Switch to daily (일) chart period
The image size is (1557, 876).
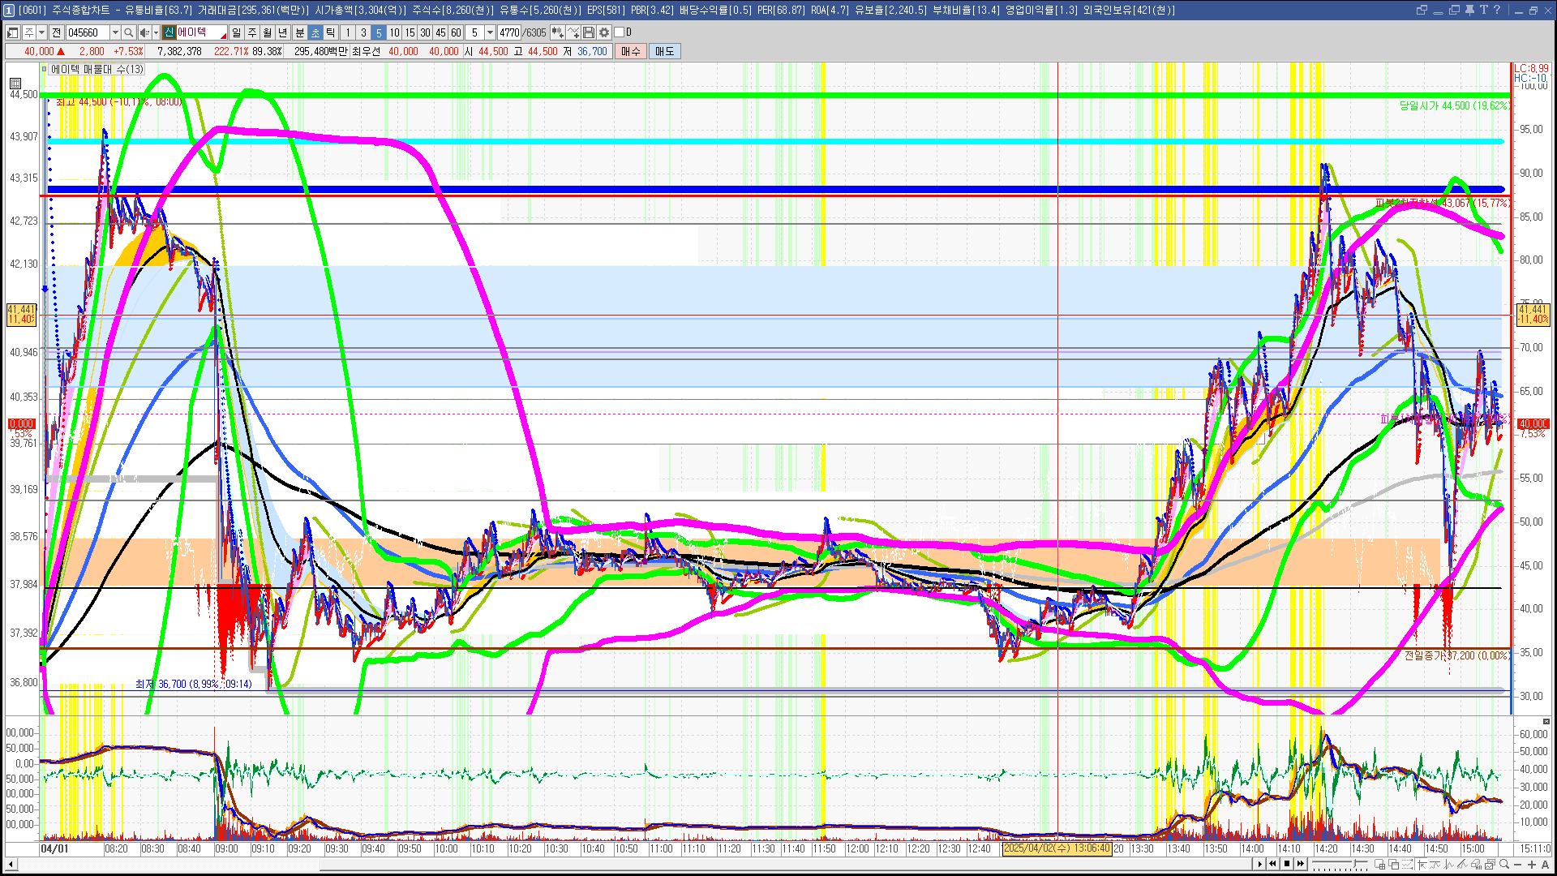236,32
